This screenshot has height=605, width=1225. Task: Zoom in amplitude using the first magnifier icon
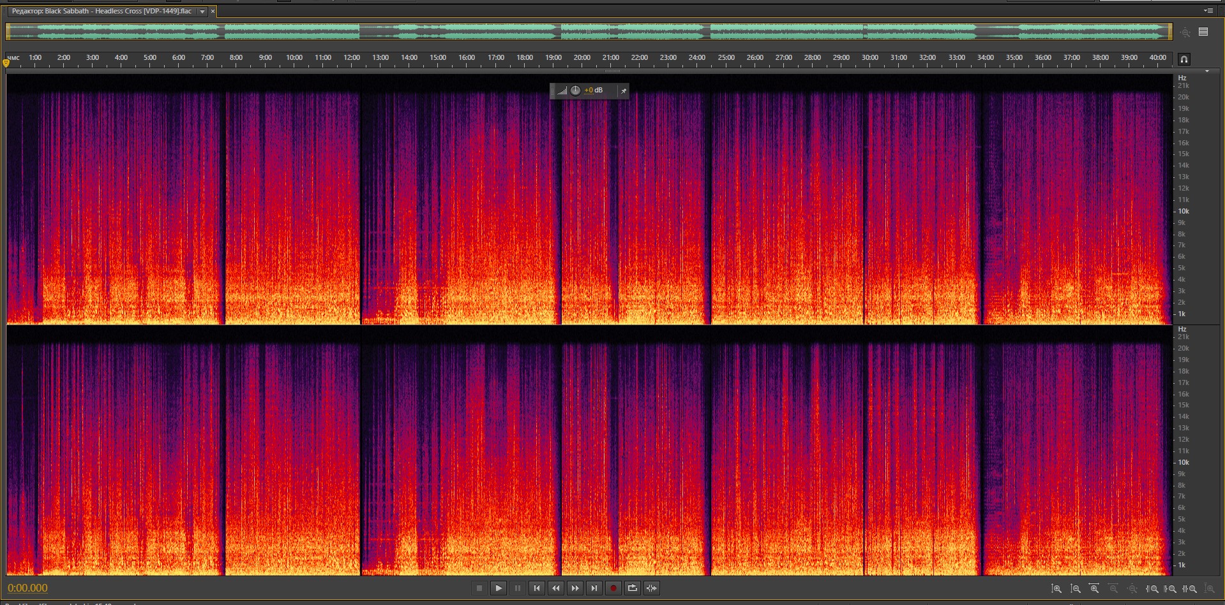pos(1056,589)
